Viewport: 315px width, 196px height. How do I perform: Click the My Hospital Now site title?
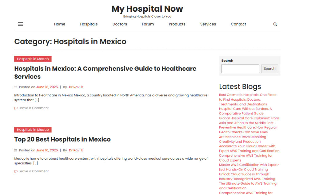147,9
